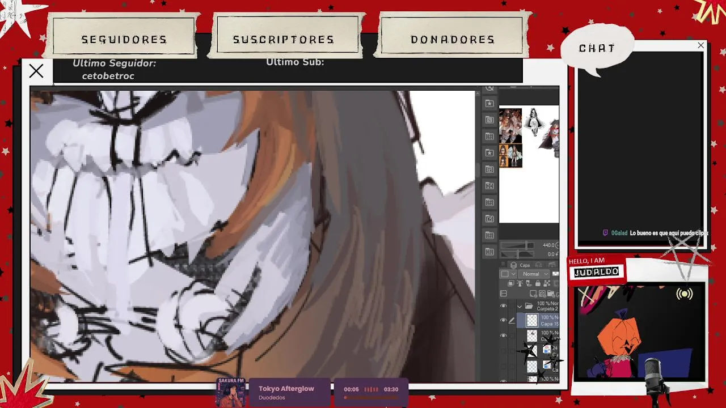This screenshot has width=726, height=408.
Task: Open the SEGUIDORES tab
Action: point(124,39)
